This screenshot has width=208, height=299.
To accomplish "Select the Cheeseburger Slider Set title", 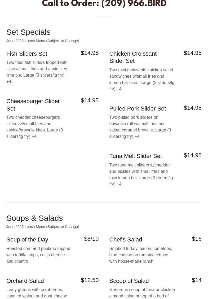I will tap(33, 105).
